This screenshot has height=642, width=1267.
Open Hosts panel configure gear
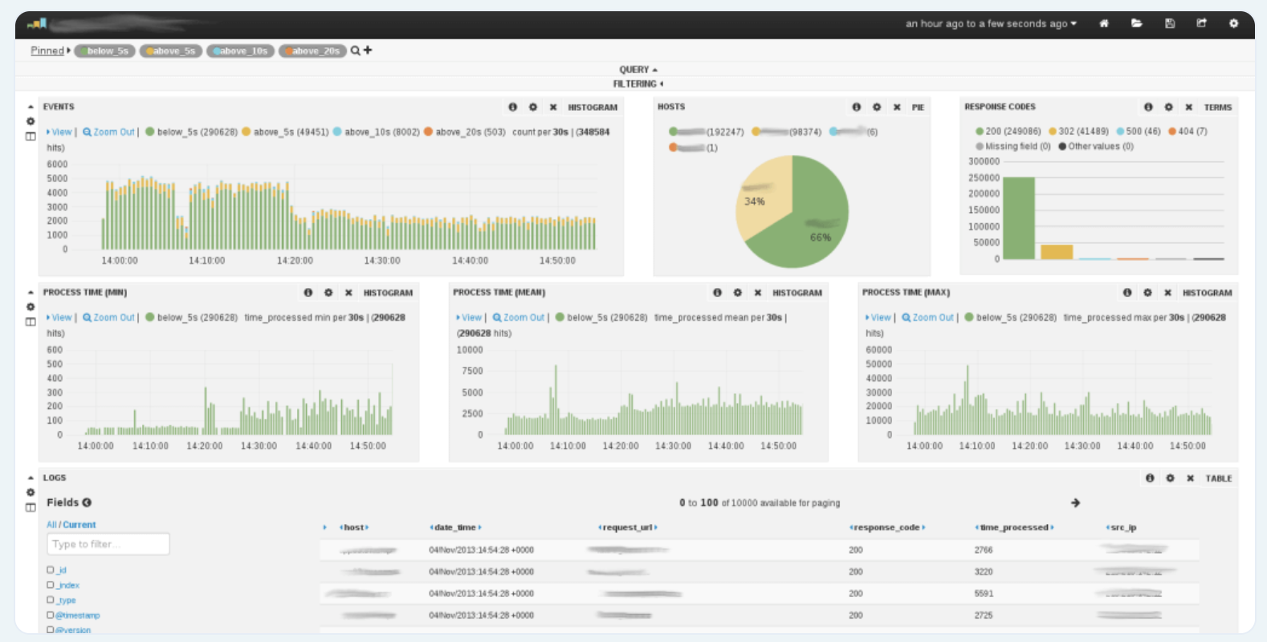click(x=877, y=107)
